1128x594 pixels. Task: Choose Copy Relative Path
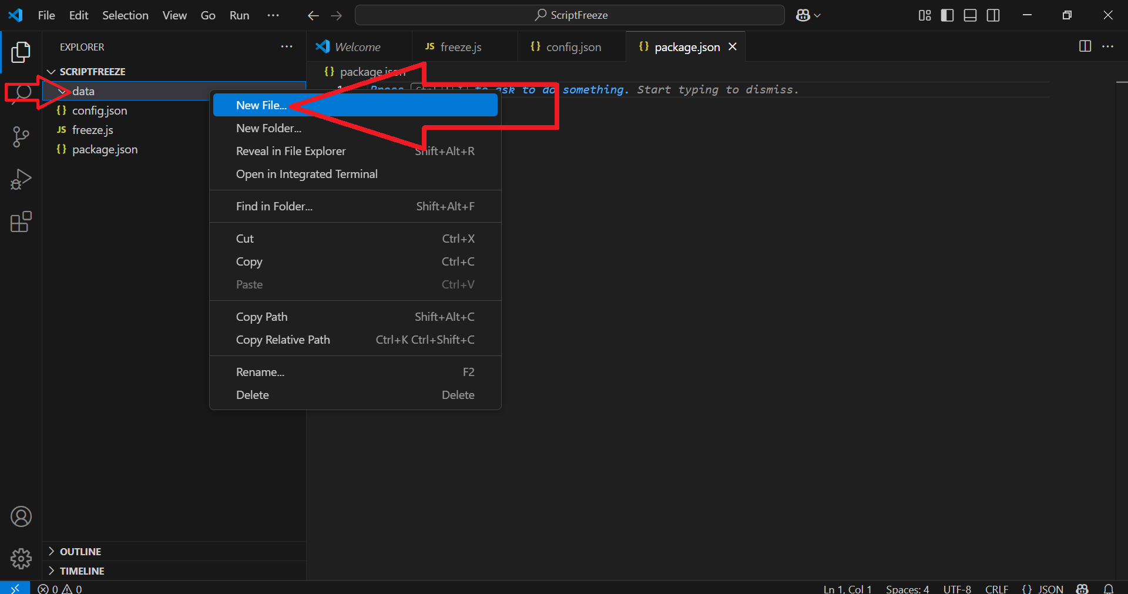(x=355, y=340)
